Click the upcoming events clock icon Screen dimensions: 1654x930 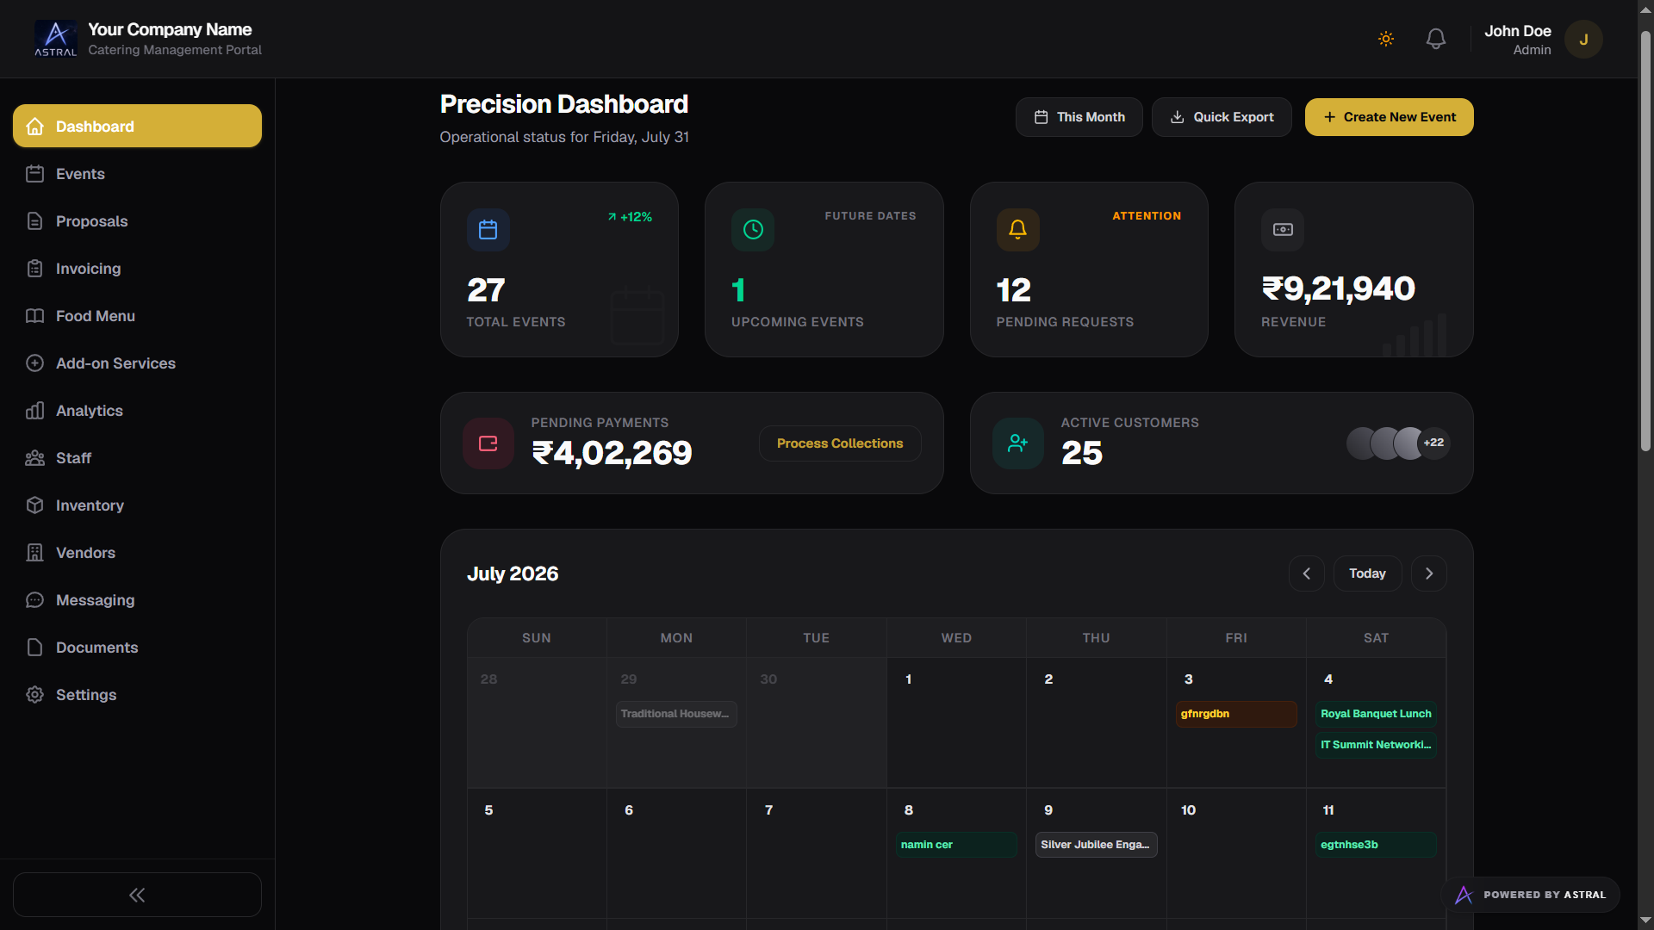(x=753, y=230)
